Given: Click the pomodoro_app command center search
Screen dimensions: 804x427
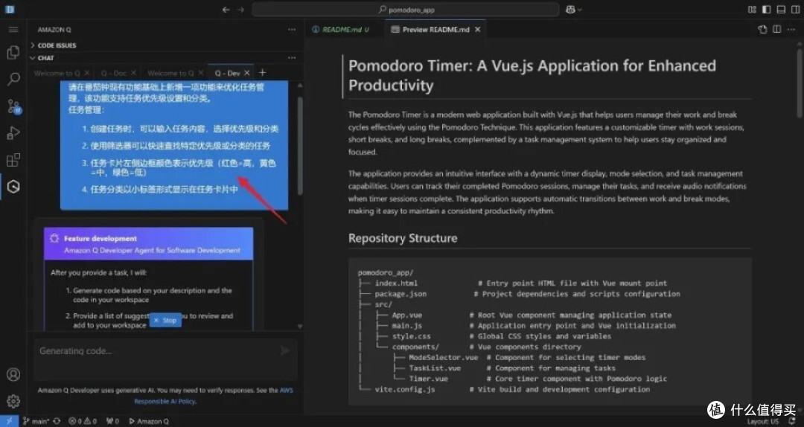Looking at the screenshot, I should 406,9.
